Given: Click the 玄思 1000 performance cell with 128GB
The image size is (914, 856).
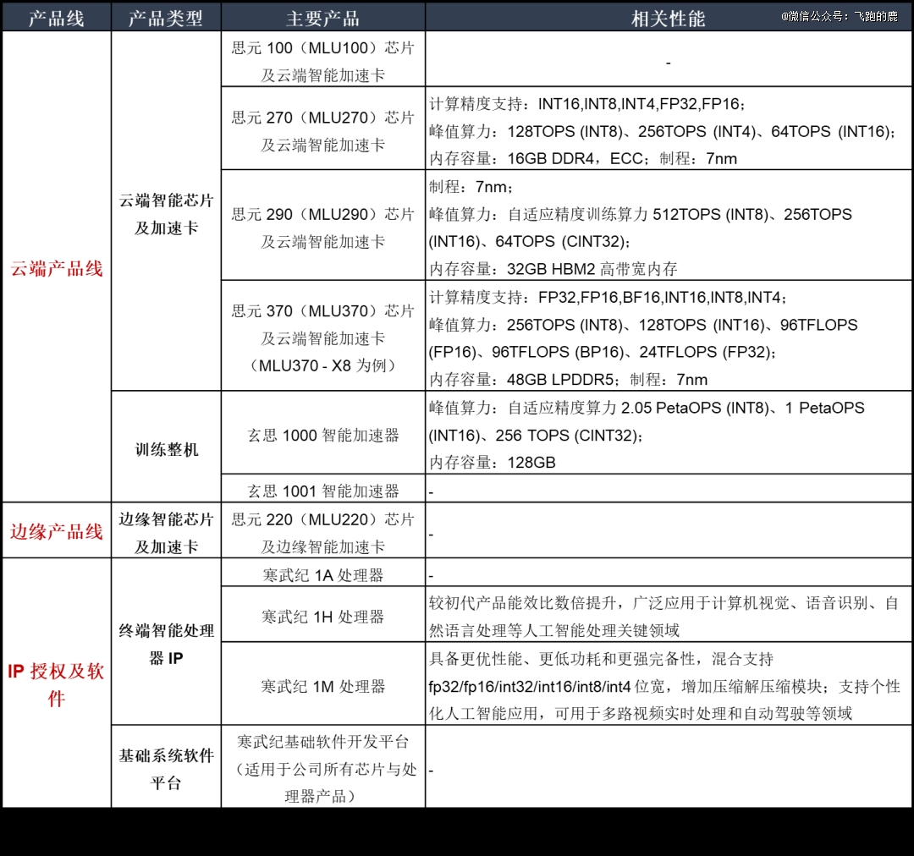Looking at the screenshot, I should pyautogui.click(x=669, y=432).
